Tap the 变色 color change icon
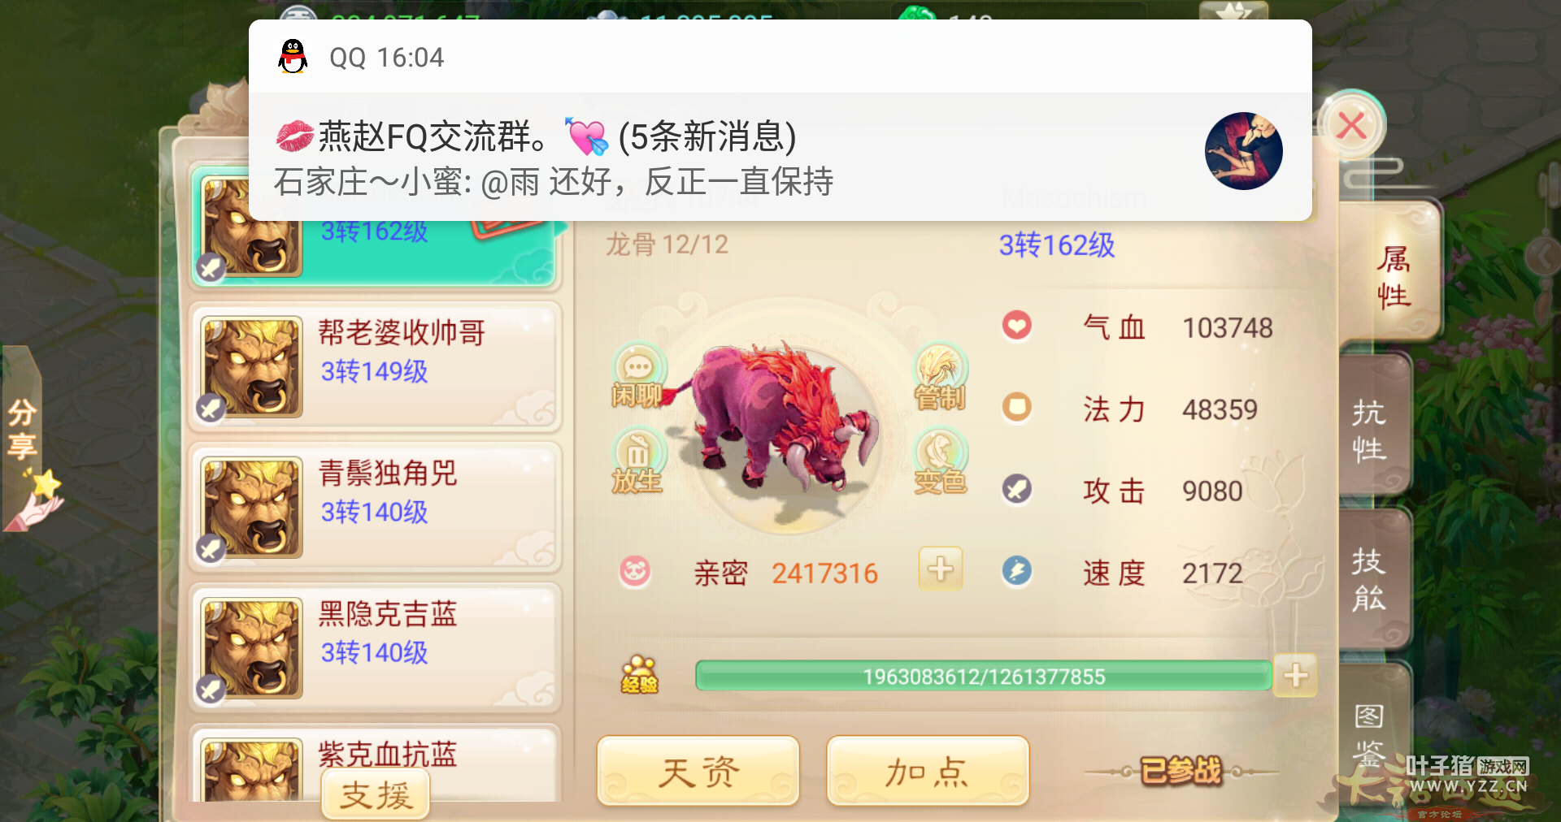This screenshot has width=1561, height=822. click(x=941, y=462)
